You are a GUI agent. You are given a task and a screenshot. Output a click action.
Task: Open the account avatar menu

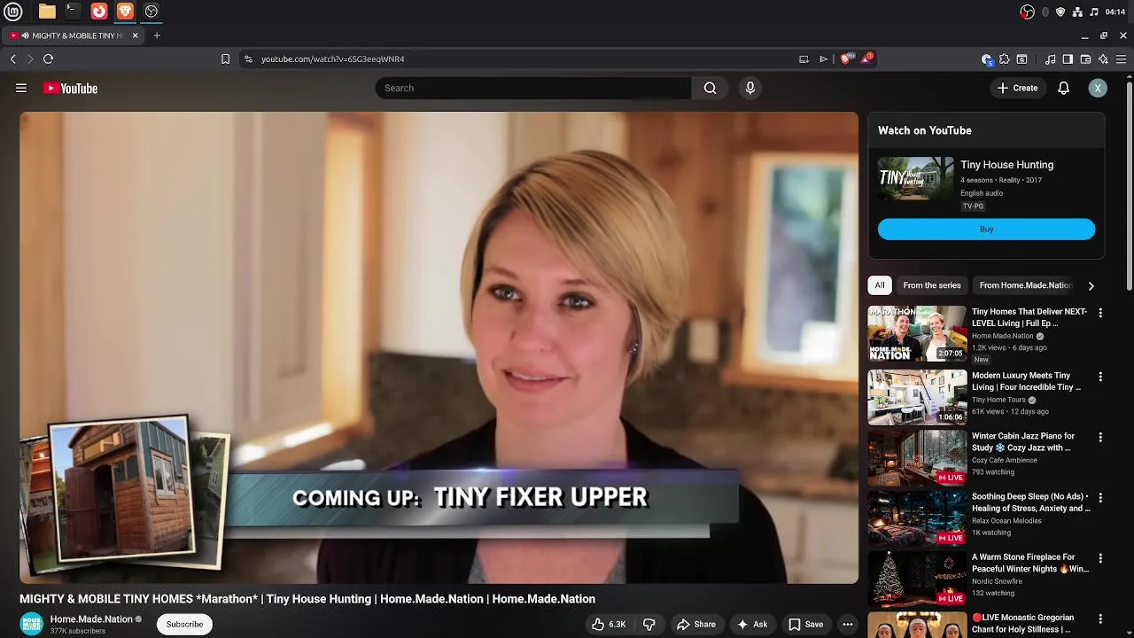(1098, 88)
